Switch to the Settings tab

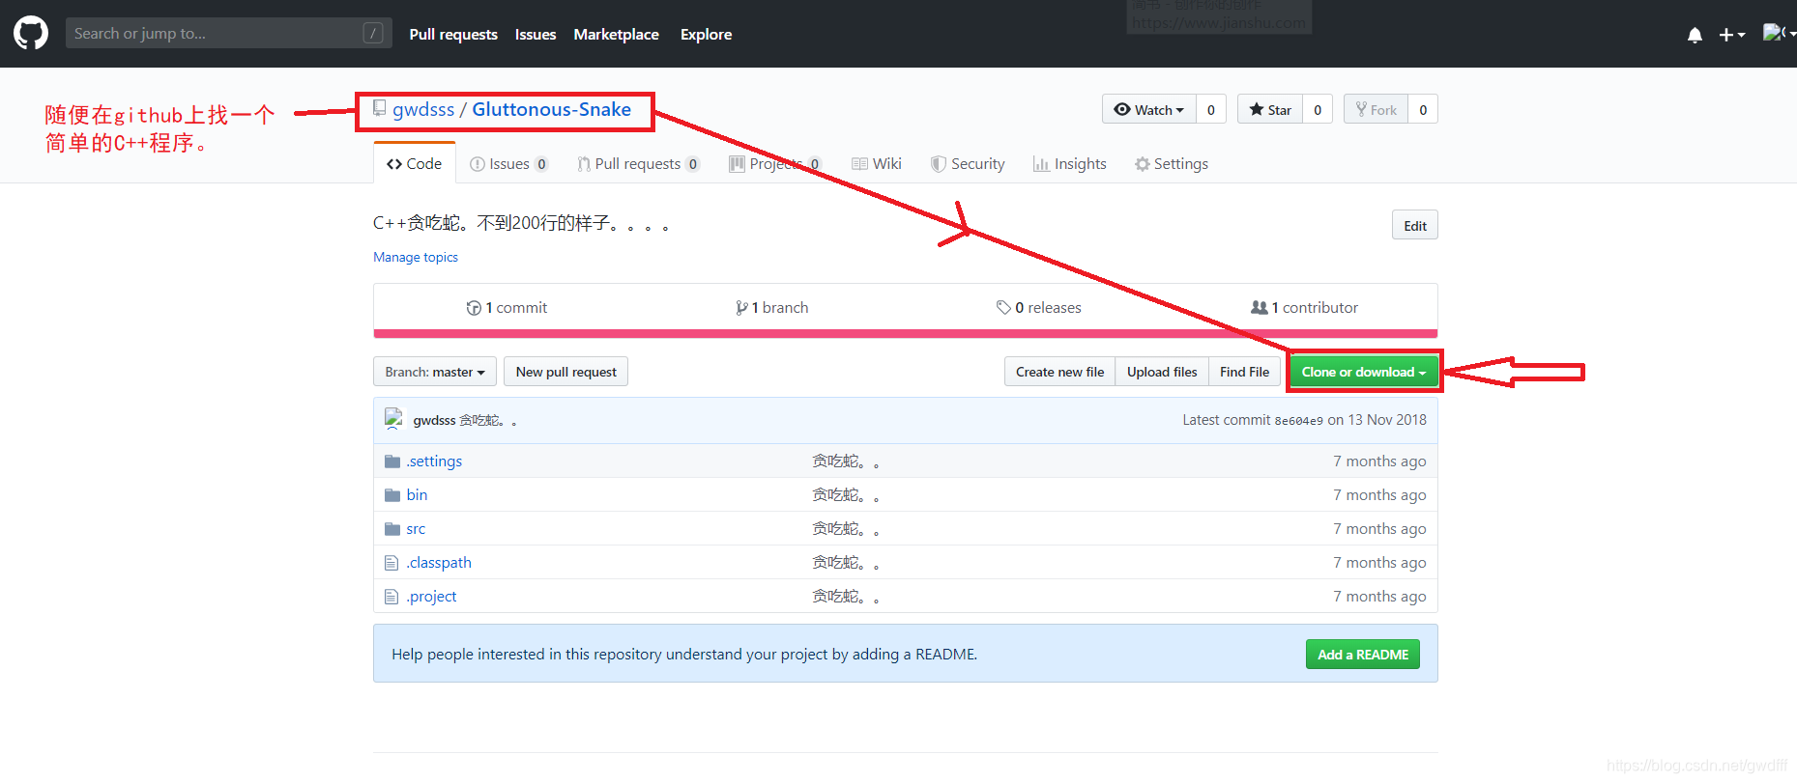[1172, 163]
